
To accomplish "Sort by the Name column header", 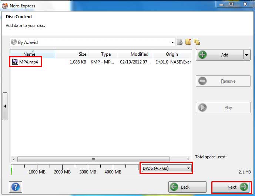I will (33, 54).
